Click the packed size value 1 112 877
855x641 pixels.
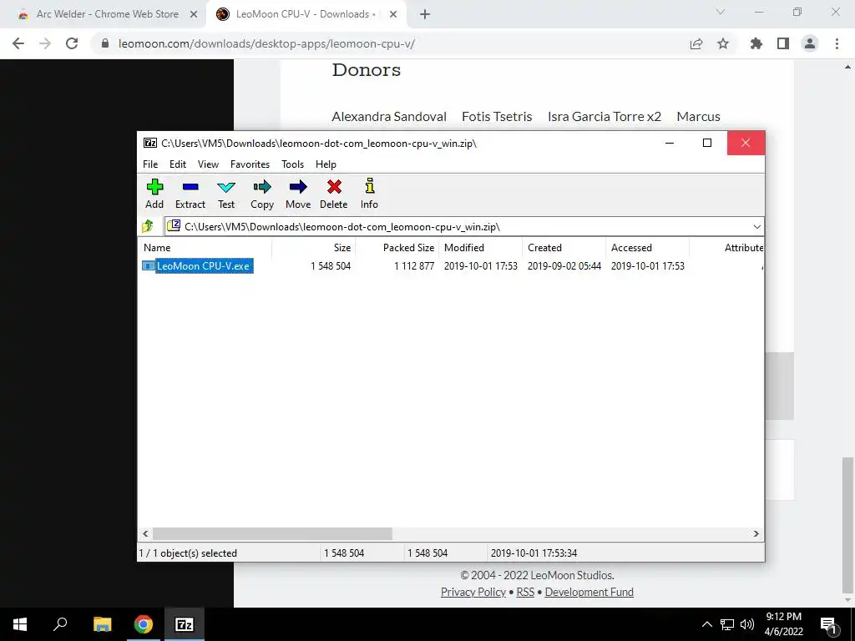coord(414,266)
